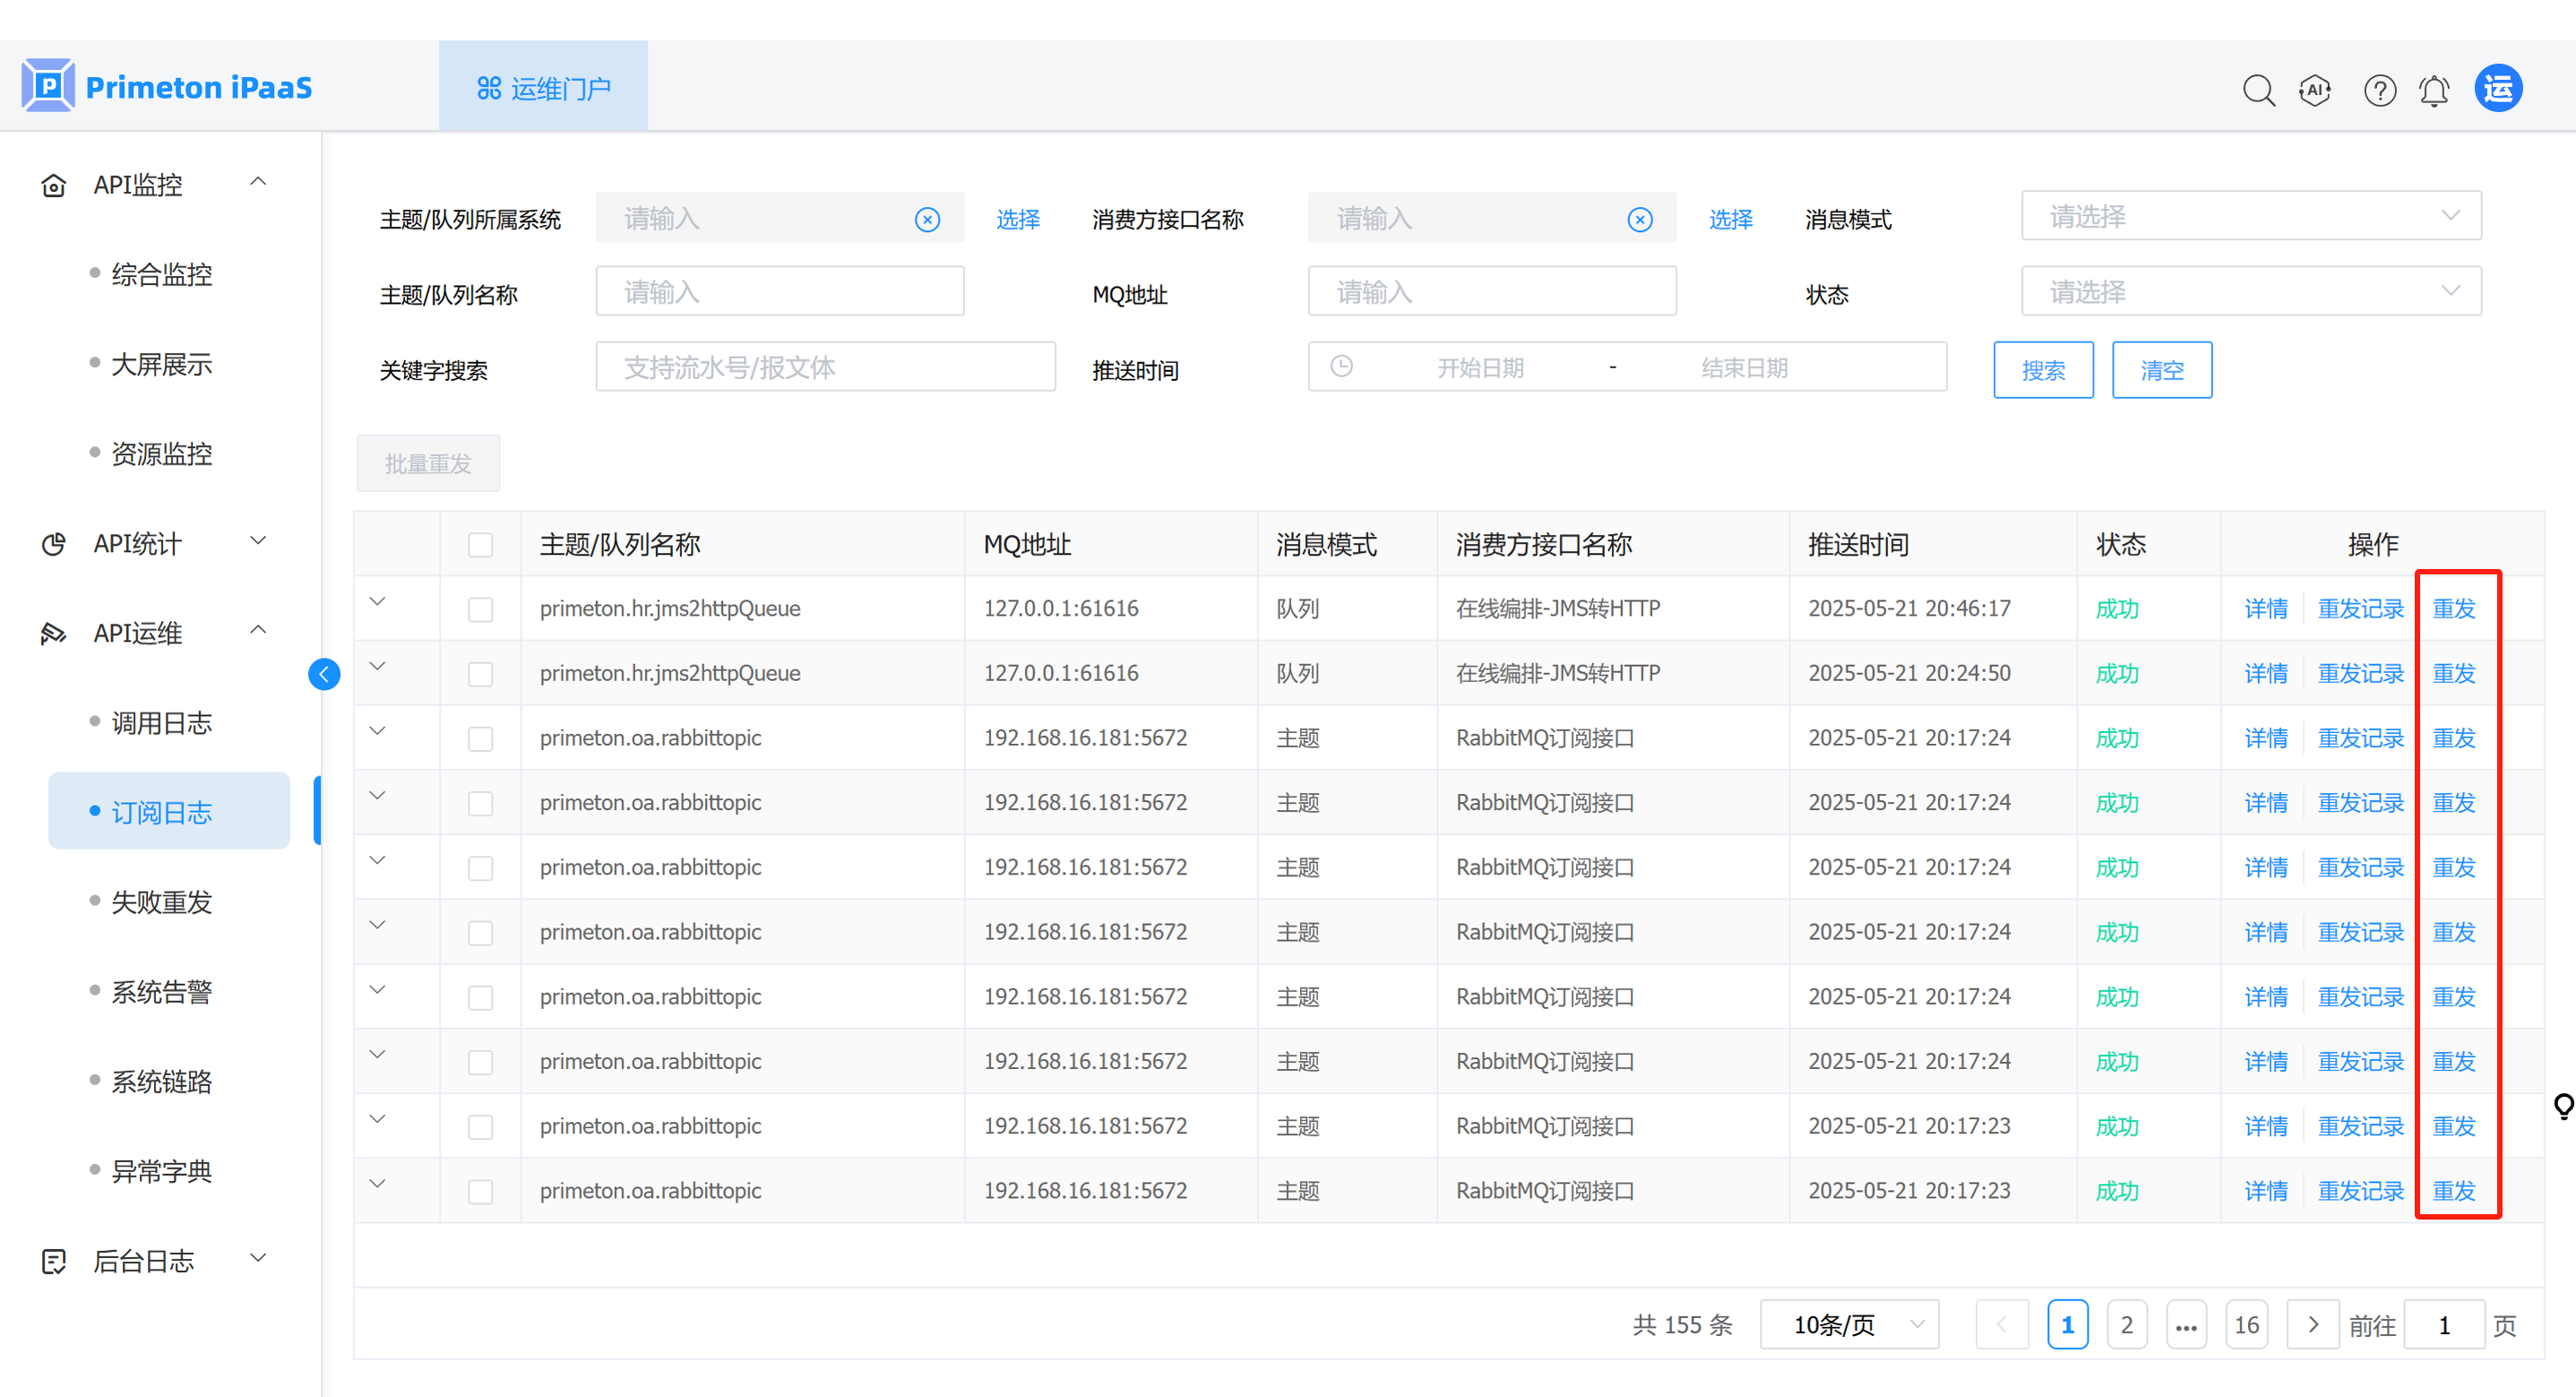Open the 10条/页 page size dropdown
2576x1397 pixels.
1849,1325
